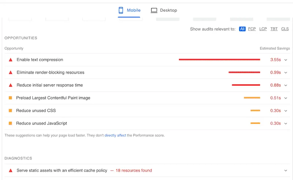Click red triangle beside Enable text compression
The height and width of the screenshot is (180, 293).
pyautogui.click(x=11, y=60)
